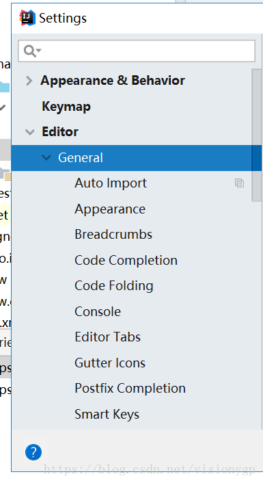Click the settings tree vertical scrollbar
The image size is (263, 483).
[256, 135]
